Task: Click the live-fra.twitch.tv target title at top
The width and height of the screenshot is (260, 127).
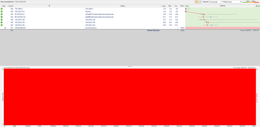Action: coord(7,2)
